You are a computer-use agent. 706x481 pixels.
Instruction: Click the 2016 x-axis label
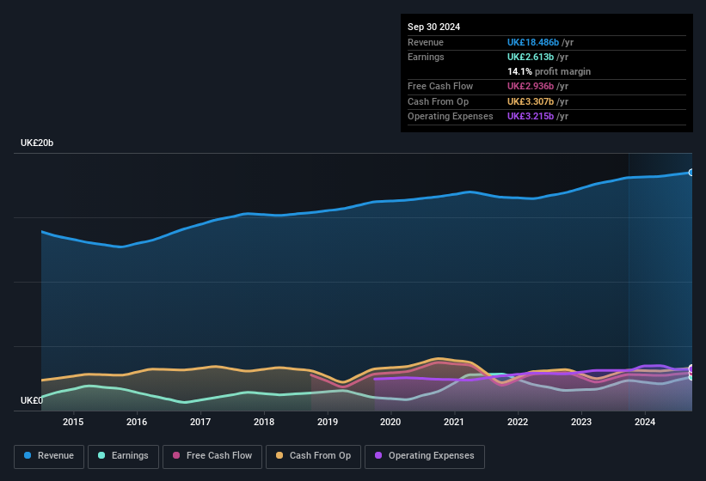(137, 422)
